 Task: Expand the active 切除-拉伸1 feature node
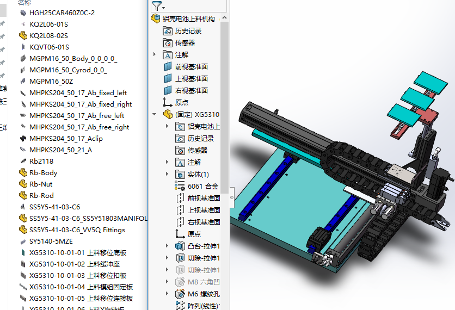click(x=167, y=257)
